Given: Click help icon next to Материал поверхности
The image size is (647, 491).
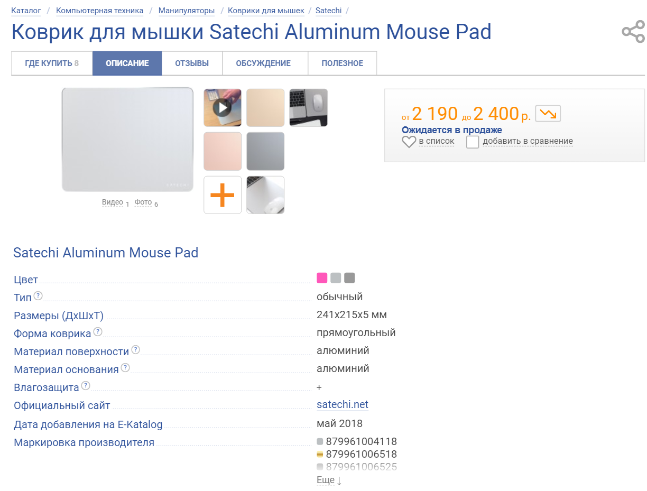Looking at the screenshot, I should 136,350.
